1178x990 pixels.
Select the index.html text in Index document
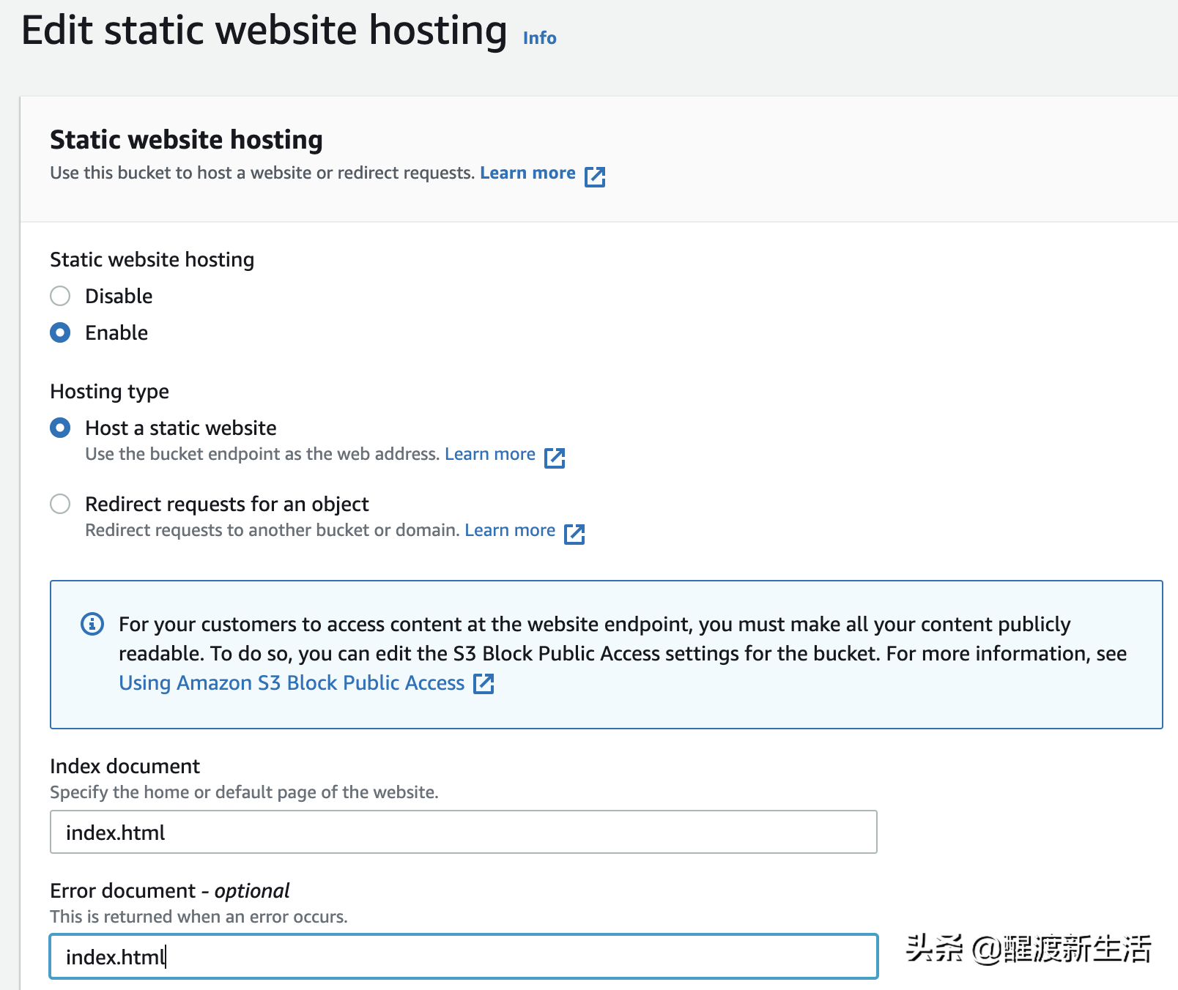pos(114,833)
